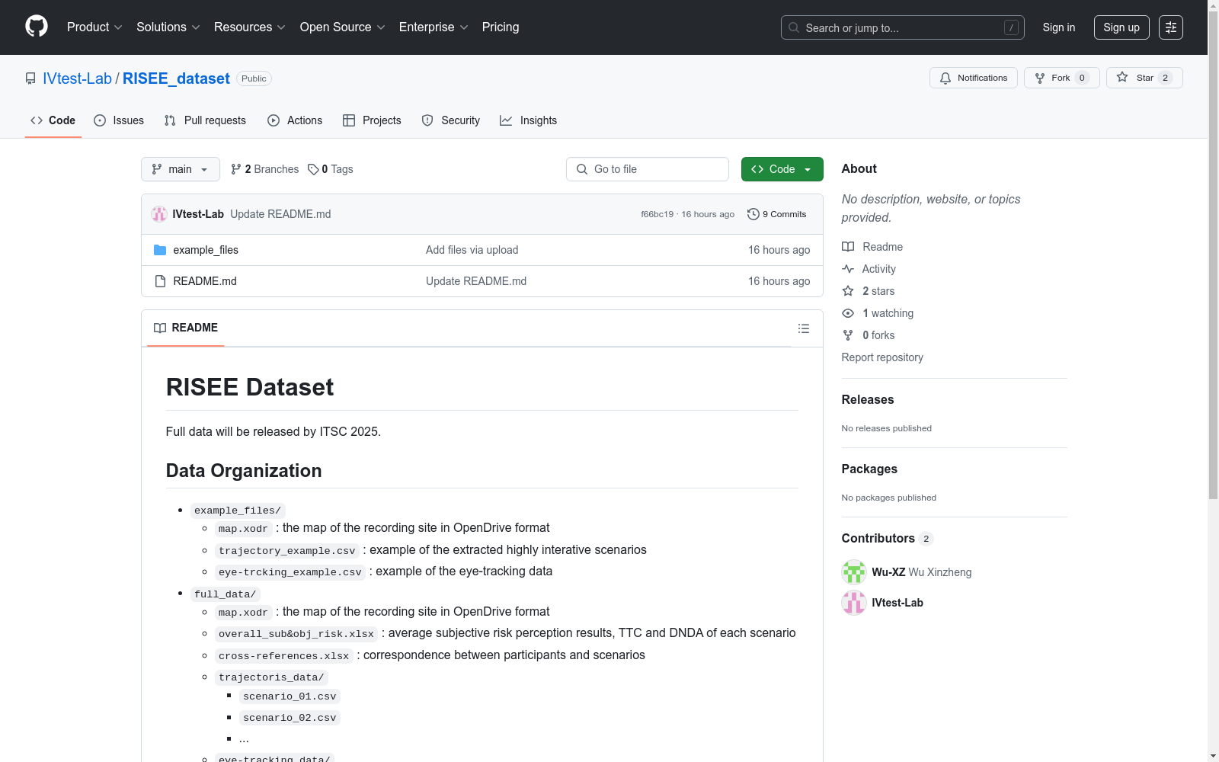Click the Wu-XZ contributor name
This screenshot has width=1219, height=762.
click(x=888, y=572)
